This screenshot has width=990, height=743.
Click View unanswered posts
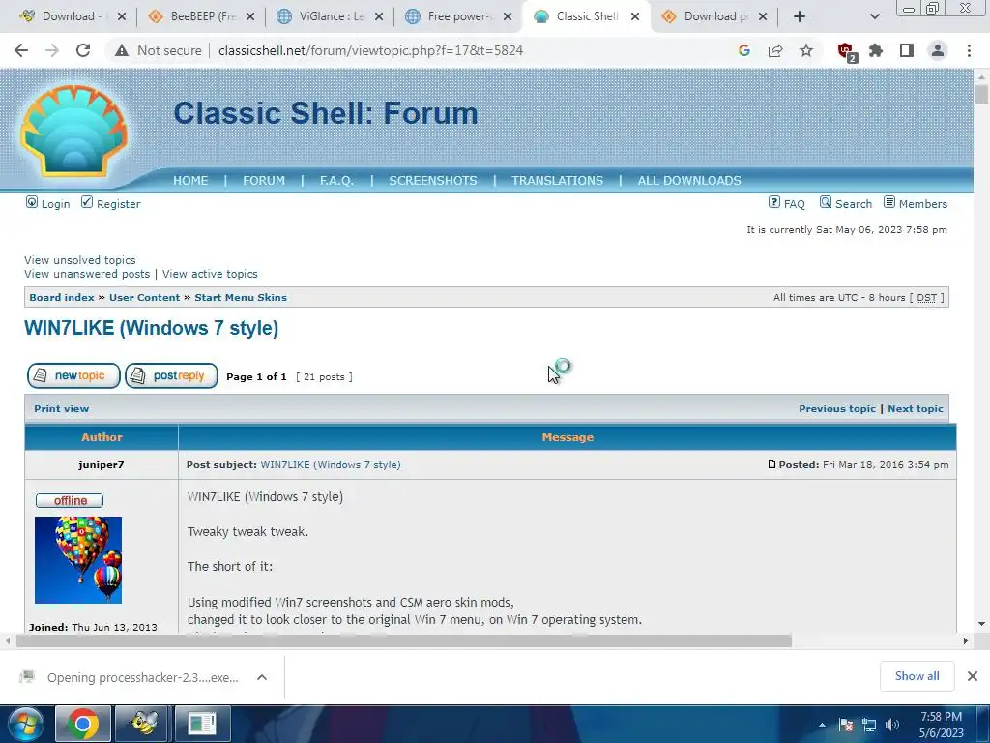(87, 274)
